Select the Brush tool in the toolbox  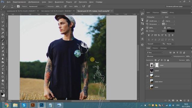[x=3, y=40]
